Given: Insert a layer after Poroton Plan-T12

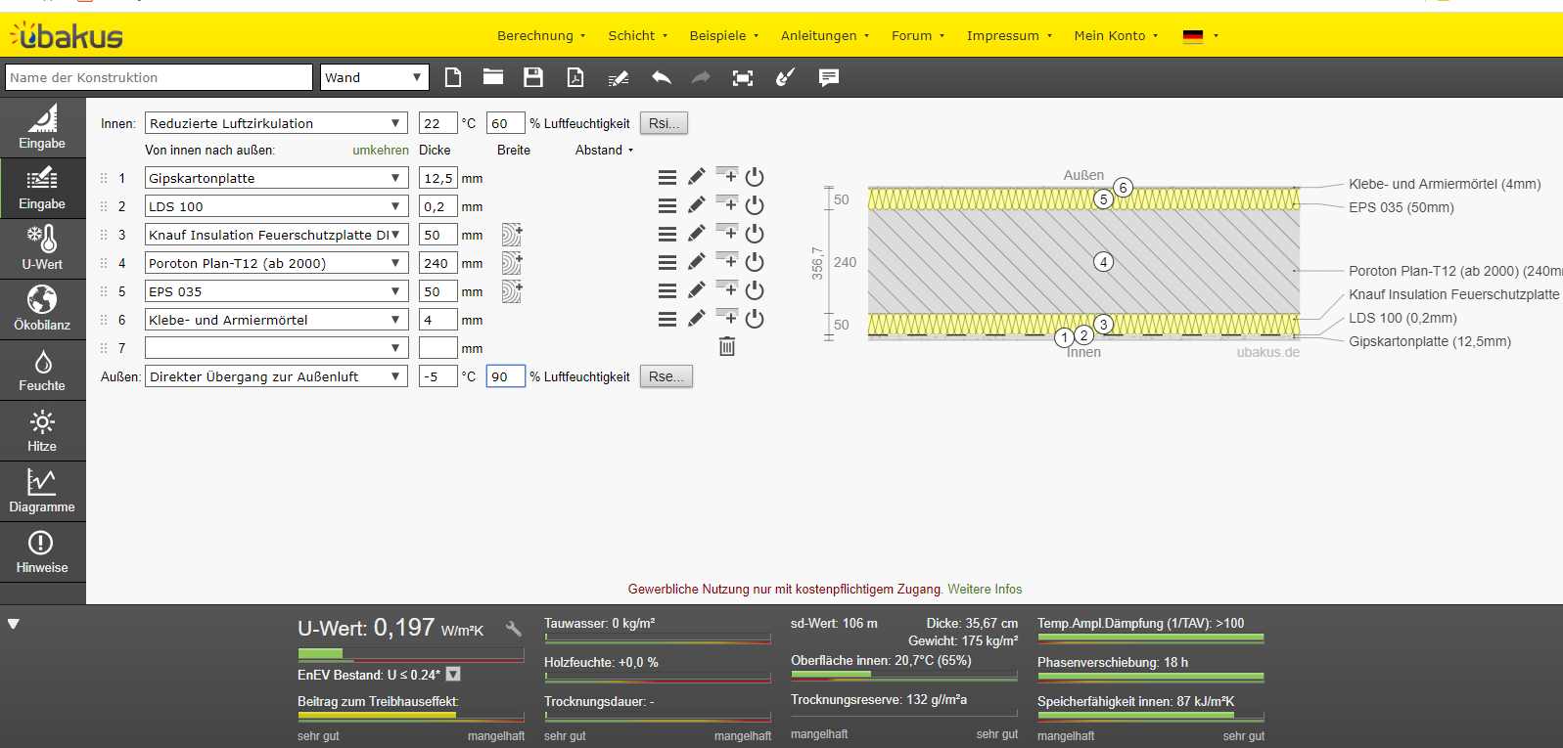Looking at the screenshot, I should point(727,260).
